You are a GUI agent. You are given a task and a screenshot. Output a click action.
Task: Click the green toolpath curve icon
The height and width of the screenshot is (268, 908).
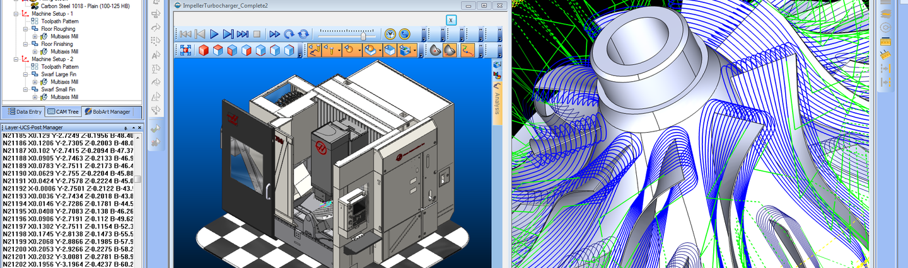point(467,50)
